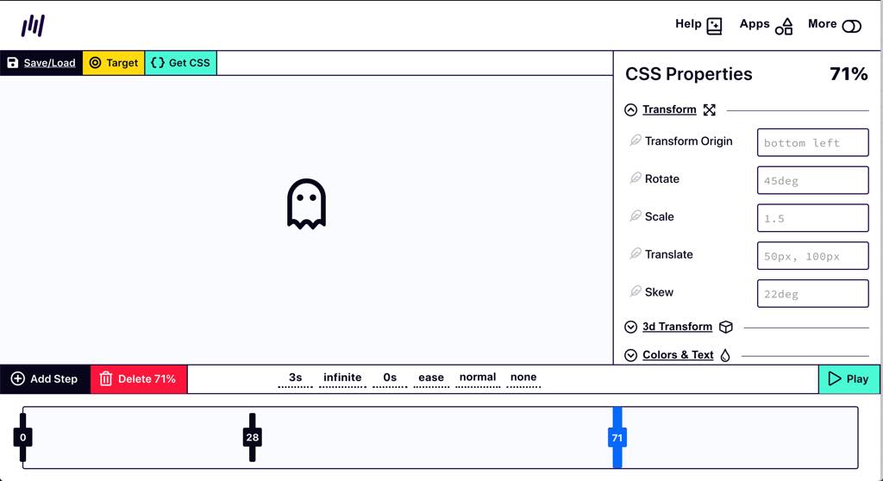883x481 pixels.
Task: Select the 28 keyframe marker on timeline
Action: (x=252, y=437)
